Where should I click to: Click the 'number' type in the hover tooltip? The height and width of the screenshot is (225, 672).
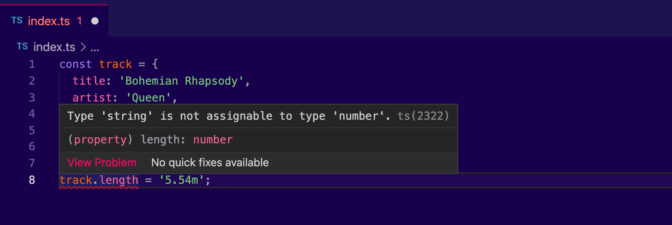(213, 140)
